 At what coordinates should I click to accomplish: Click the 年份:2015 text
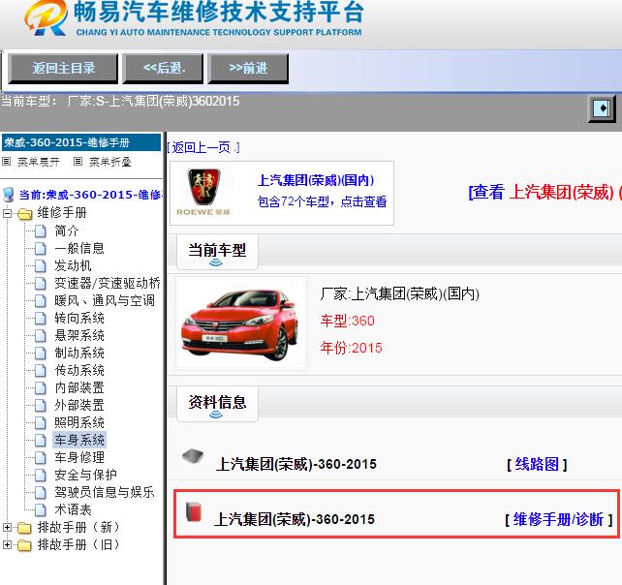351,348
